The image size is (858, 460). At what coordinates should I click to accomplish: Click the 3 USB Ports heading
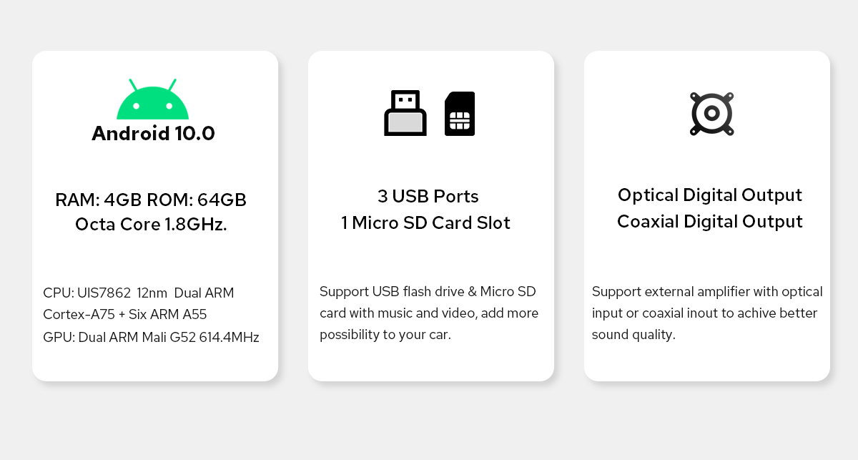(428, 196)
